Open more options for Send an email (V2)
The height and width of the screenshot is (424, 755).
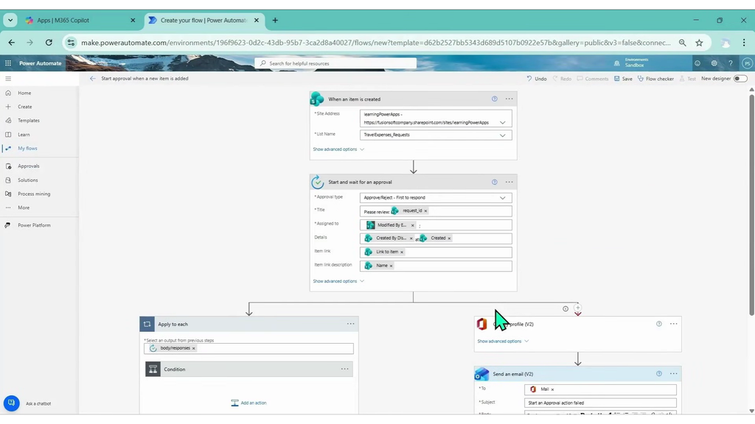click(674, 373)
